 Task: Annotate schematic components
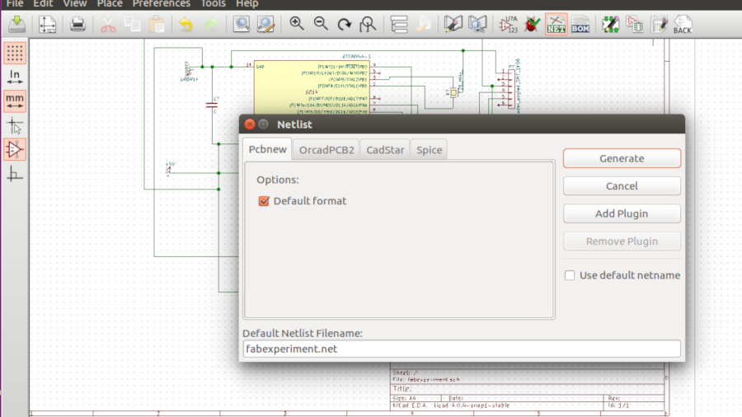tap(508, 24)
